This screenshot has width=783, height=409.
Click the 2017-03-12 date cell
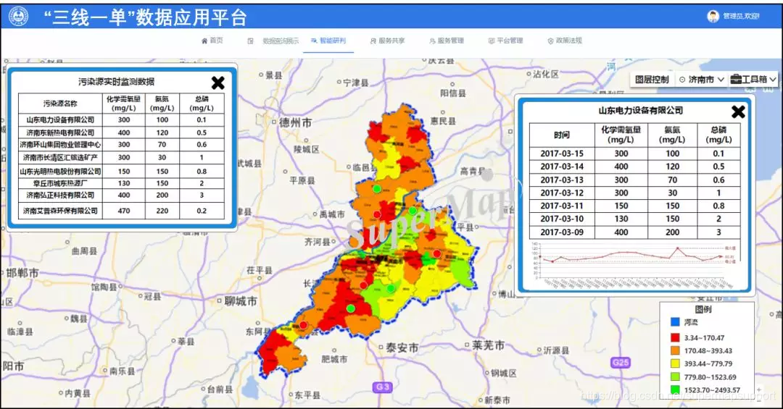pos(562,193)
